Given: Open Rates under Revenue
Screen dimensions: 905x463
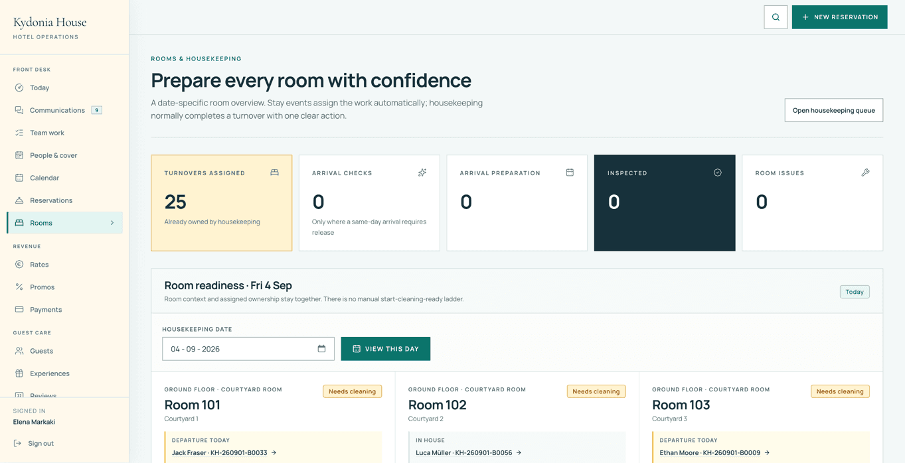Looking at the screenshot, I should click(64, 265).
